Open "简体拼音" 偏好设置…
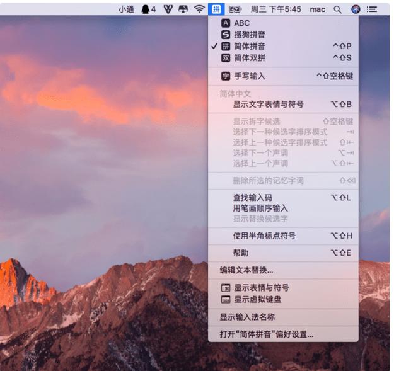 tap(283, 334)
